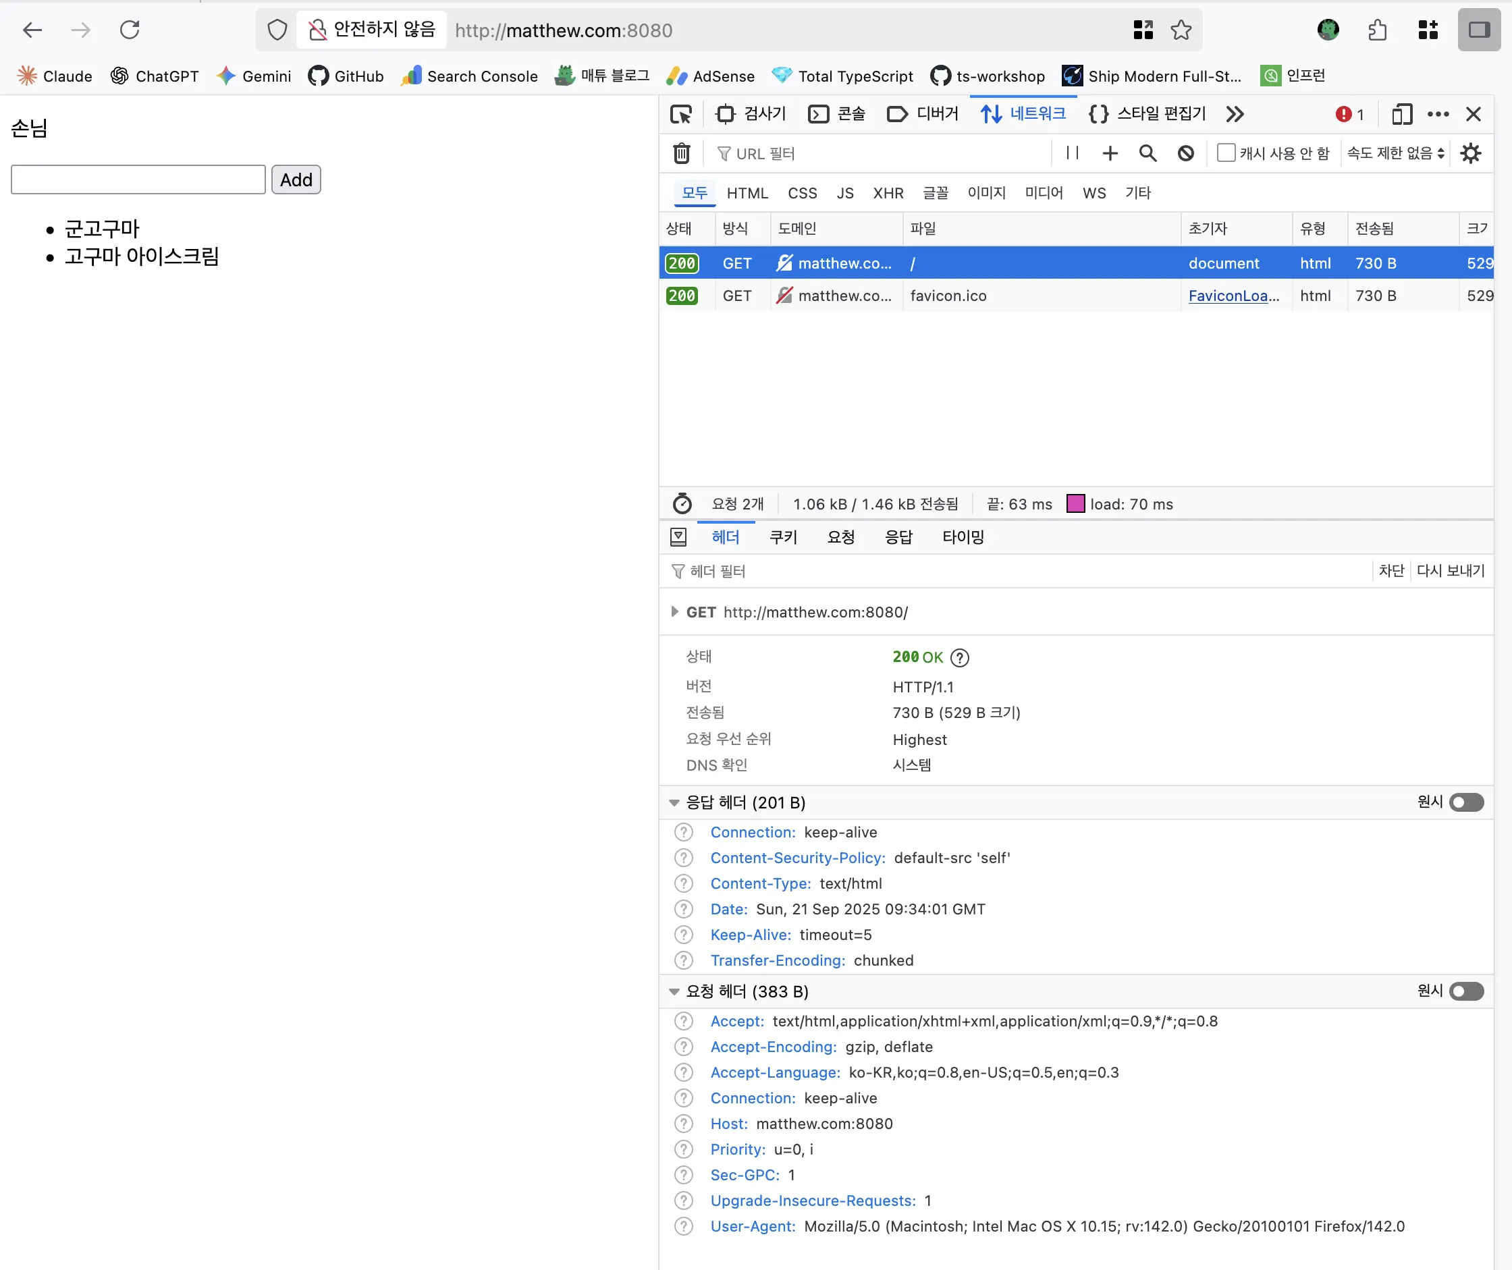Toggle raw view of 응답 헤더
Viewport: 1512px width, 1270px height.
click(1466, 802)
